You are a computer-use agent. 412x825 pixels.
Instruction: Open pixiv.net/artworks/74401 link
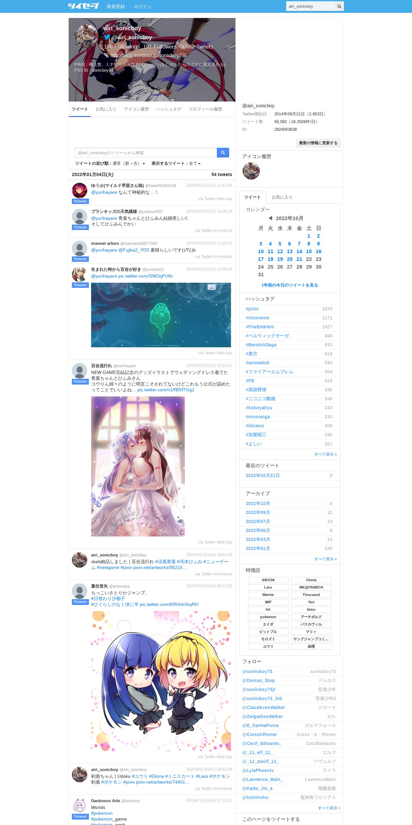point(163,782)
